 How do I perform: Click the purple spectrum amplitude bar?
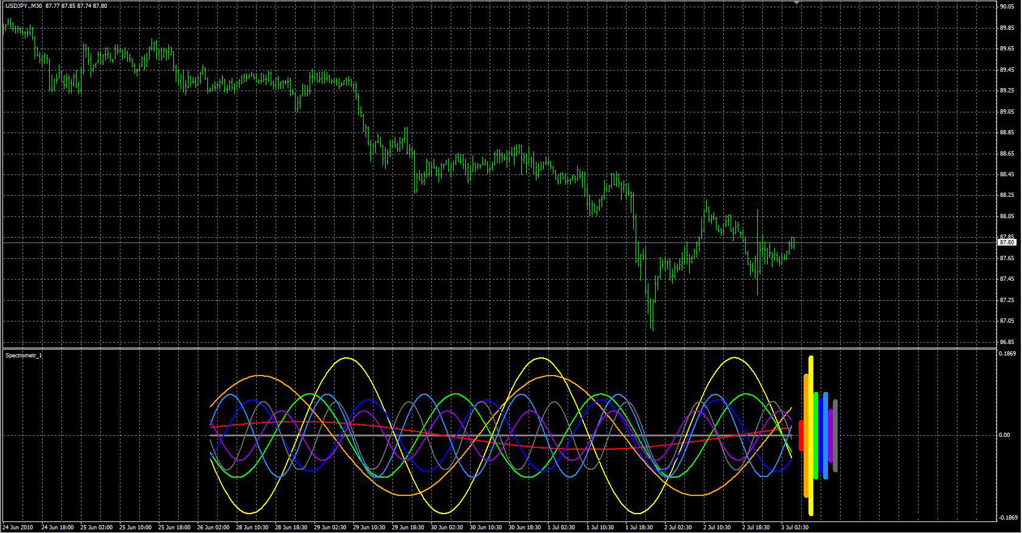pyautogui.click(x=830, y=435)
